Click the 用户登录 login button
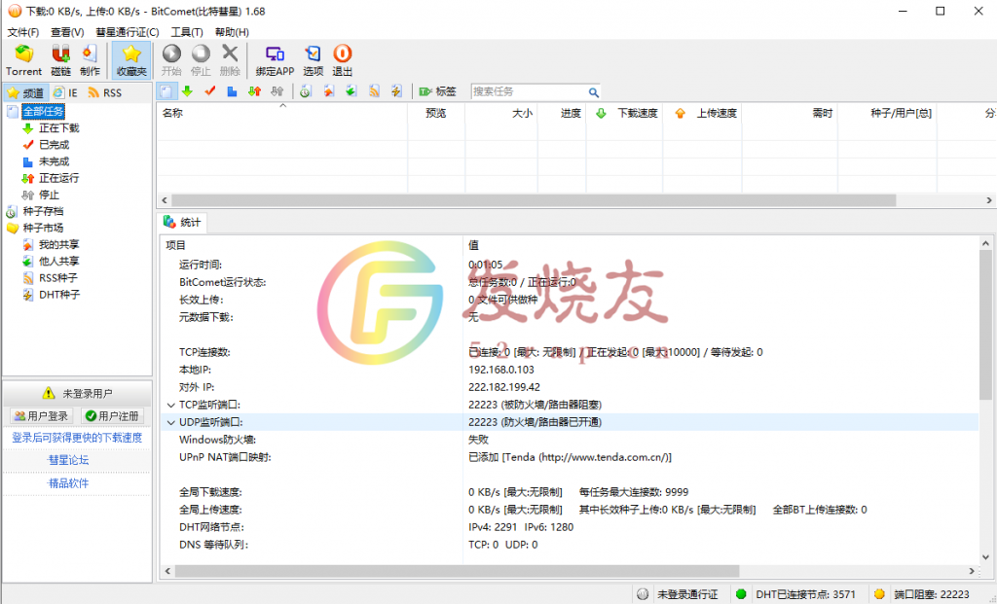 (41, 416)
